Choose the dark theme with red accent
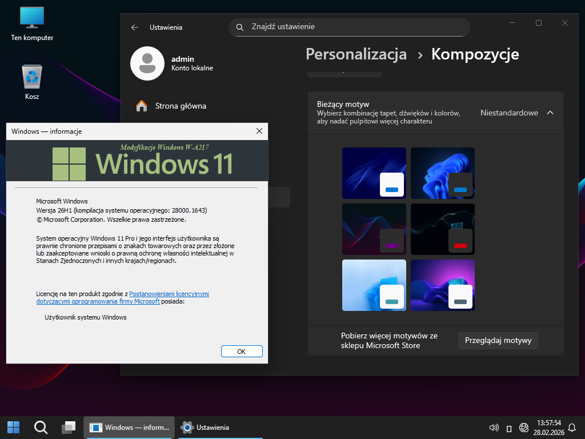The height and width of the screenshot is (439, 585). click(442, 229)
